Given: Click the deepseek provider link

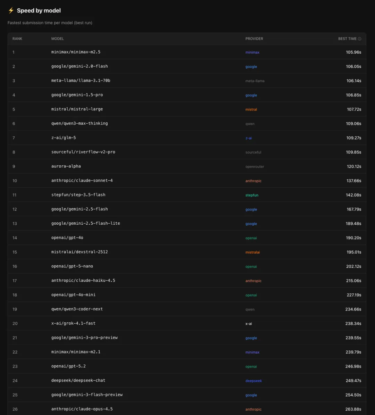Looking at the screenshot, I should pyautogui.click(x=253, y=381).
